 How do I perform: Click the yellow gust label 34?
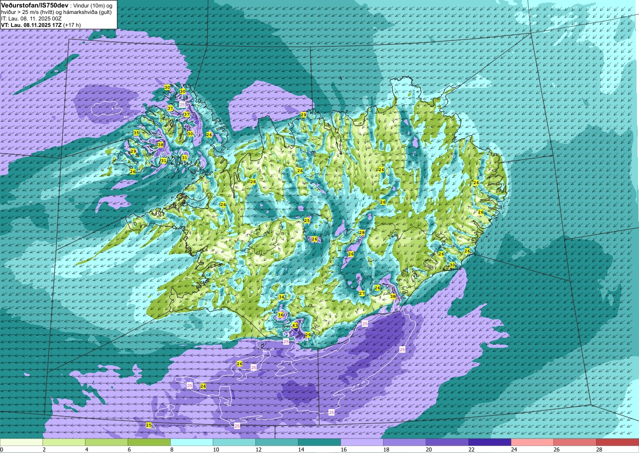(x=282, y=297)
